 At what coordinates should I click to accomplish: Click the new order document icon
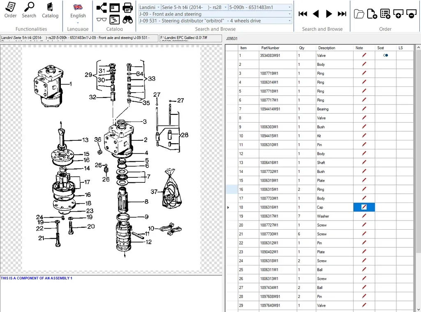click(372, 14)
